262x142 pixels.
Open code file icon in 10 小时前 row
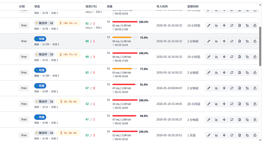point(239,57)
